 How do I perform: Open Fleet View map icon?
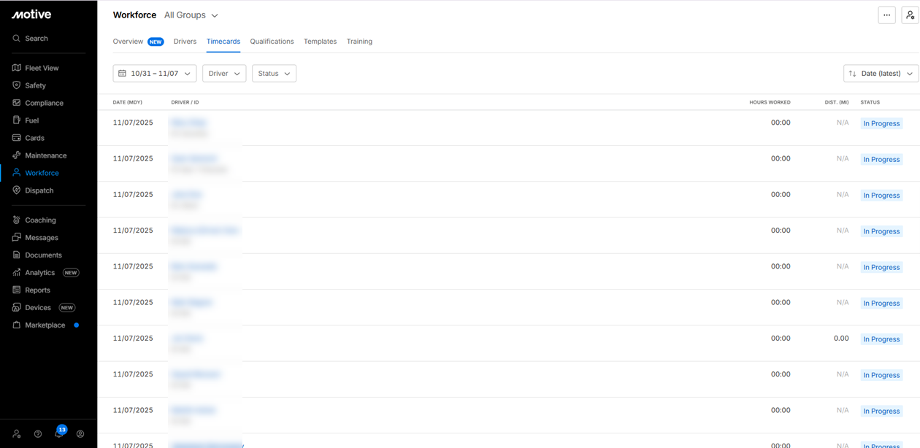tap(16, 68)
